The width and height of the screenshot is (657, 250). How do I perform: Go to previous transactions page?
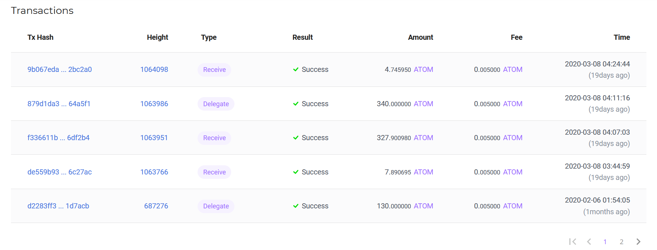coord(589,242)
